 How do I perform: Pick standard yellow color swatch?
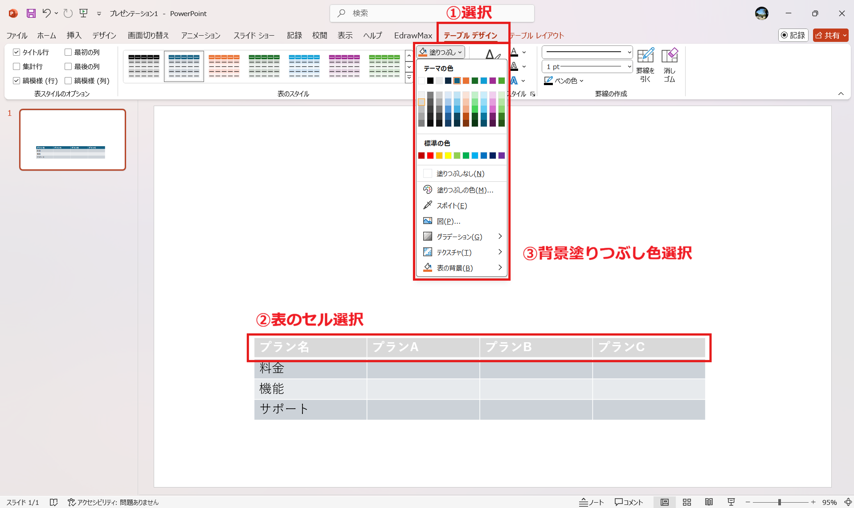coord(448,156)
